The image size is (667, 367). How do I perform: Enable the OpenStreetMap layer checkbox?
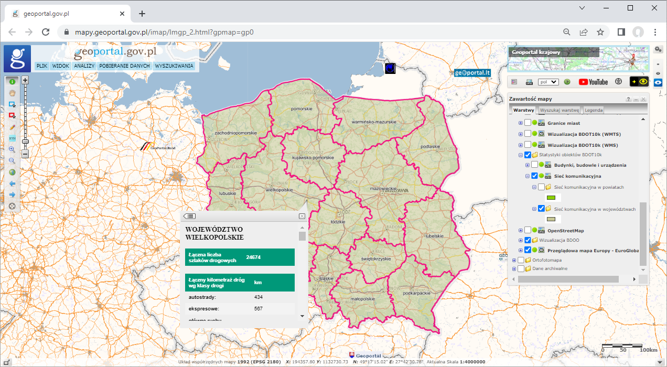point(528,231)
